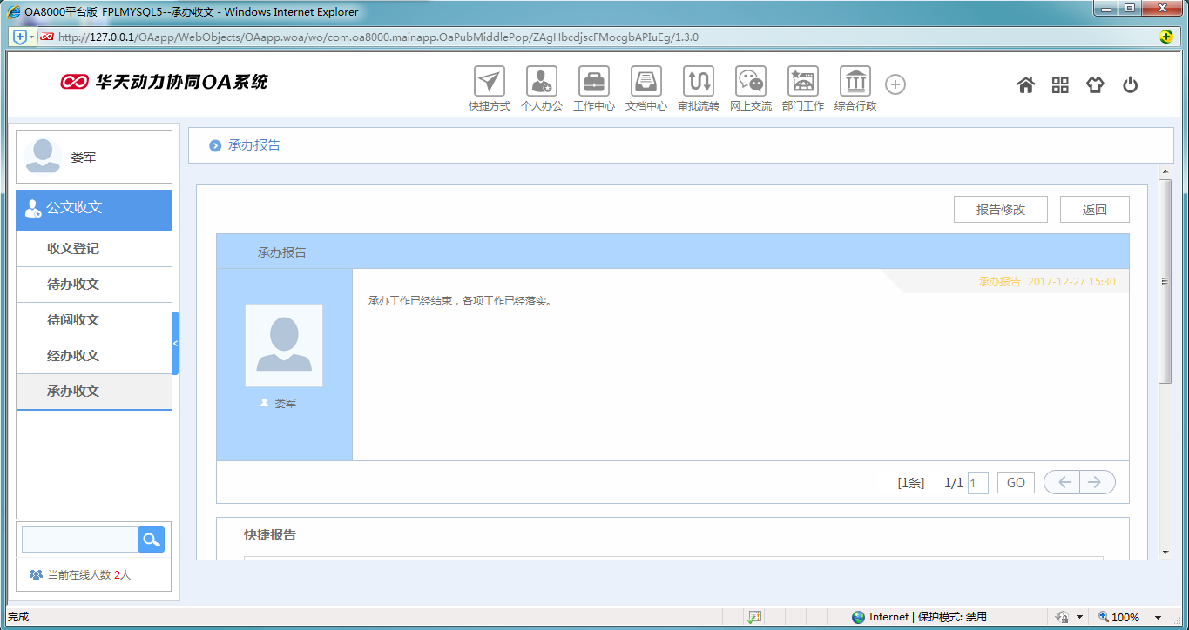Click the 返回 button
Image resolution: width=1189 pixels, height=630 pixels.
click(x=1094, y=210)
